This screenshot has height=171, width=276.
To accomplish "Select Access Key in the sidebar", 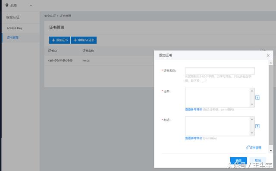I will pos(14,28).
